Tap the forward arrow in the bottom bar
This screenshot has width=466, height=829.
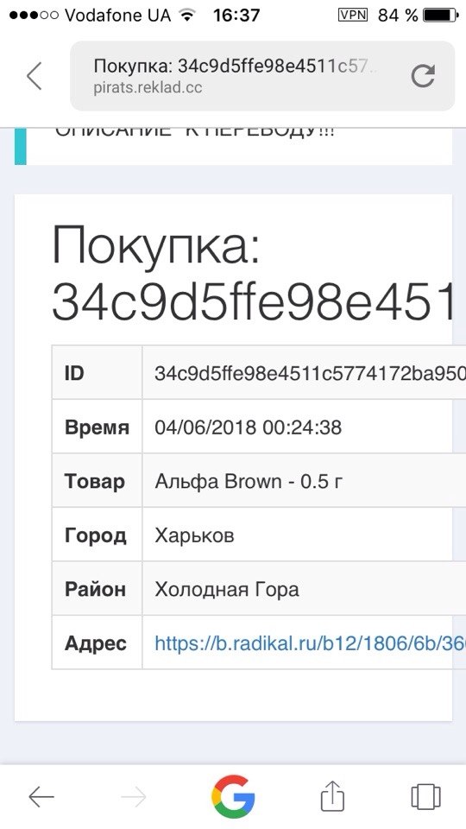pyautogui.click(x=133, y=796)
